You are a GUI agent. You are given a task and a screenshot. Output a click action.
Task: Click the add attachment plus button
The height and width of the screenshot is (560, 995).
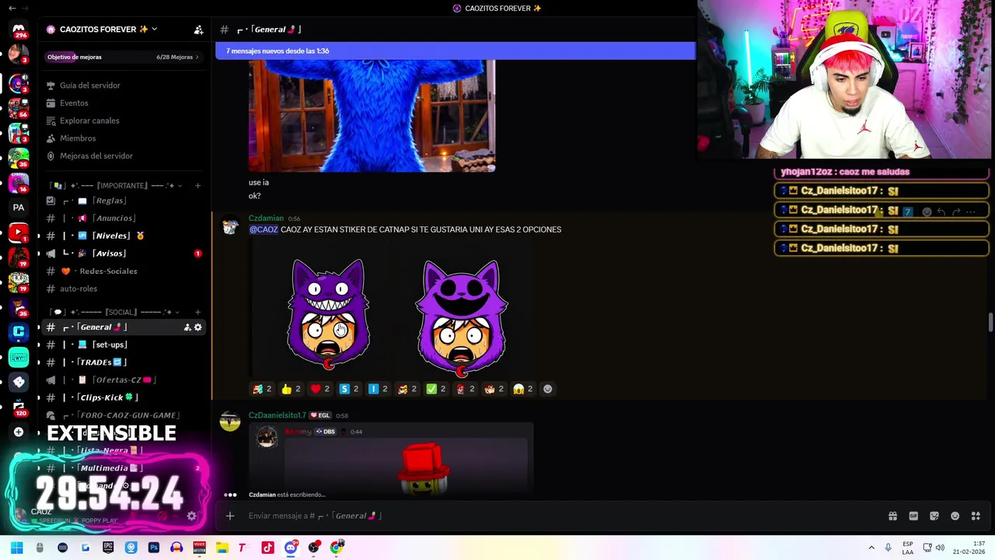(230, 516)
